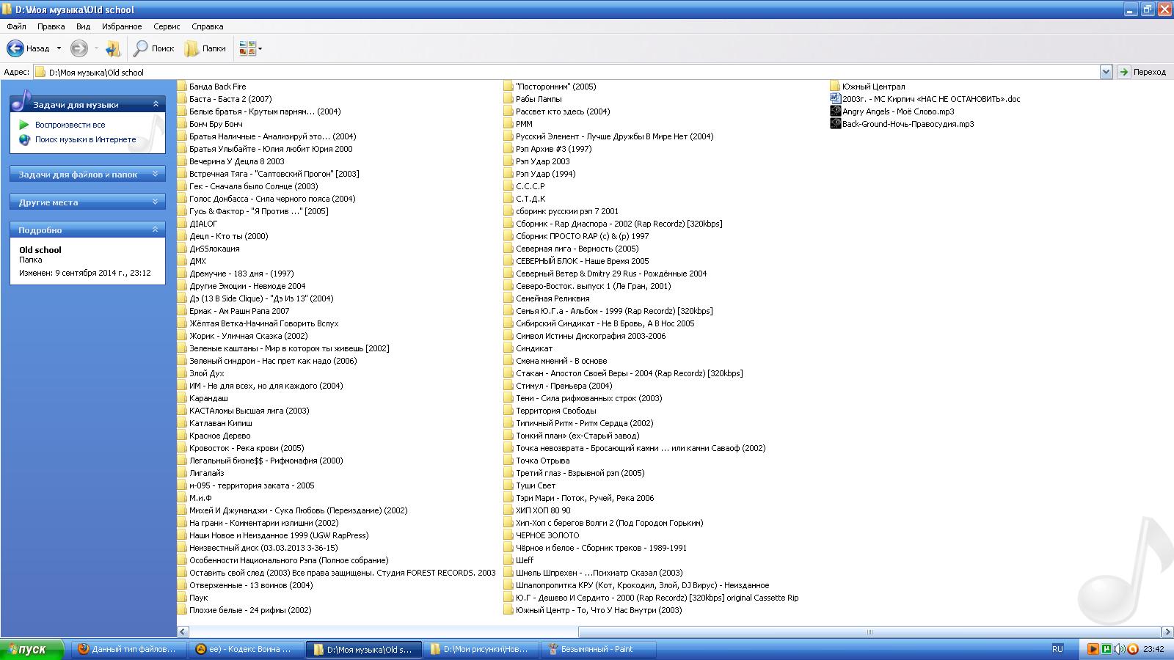Click the RU language indicator
The image size is (1174, 660).
pos(1057,649)
